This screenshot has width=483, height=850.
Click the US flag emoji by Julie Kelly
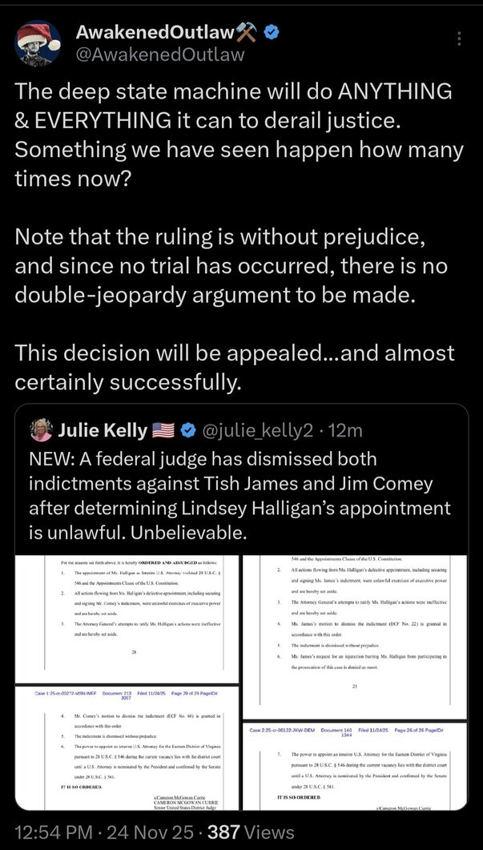click(x=163, y=431)
